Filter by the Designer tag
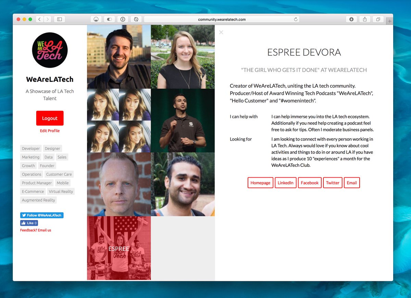Screen dimensions: 411x298 point(52,148)
